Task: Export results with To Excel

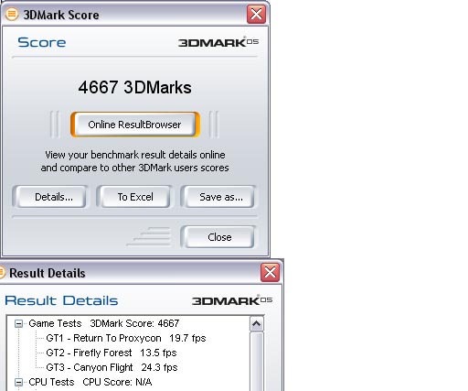Action: point(135,197)
